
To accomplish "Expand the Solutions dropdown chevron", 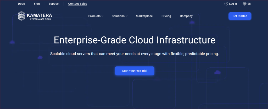I will [x=126, y=16].
